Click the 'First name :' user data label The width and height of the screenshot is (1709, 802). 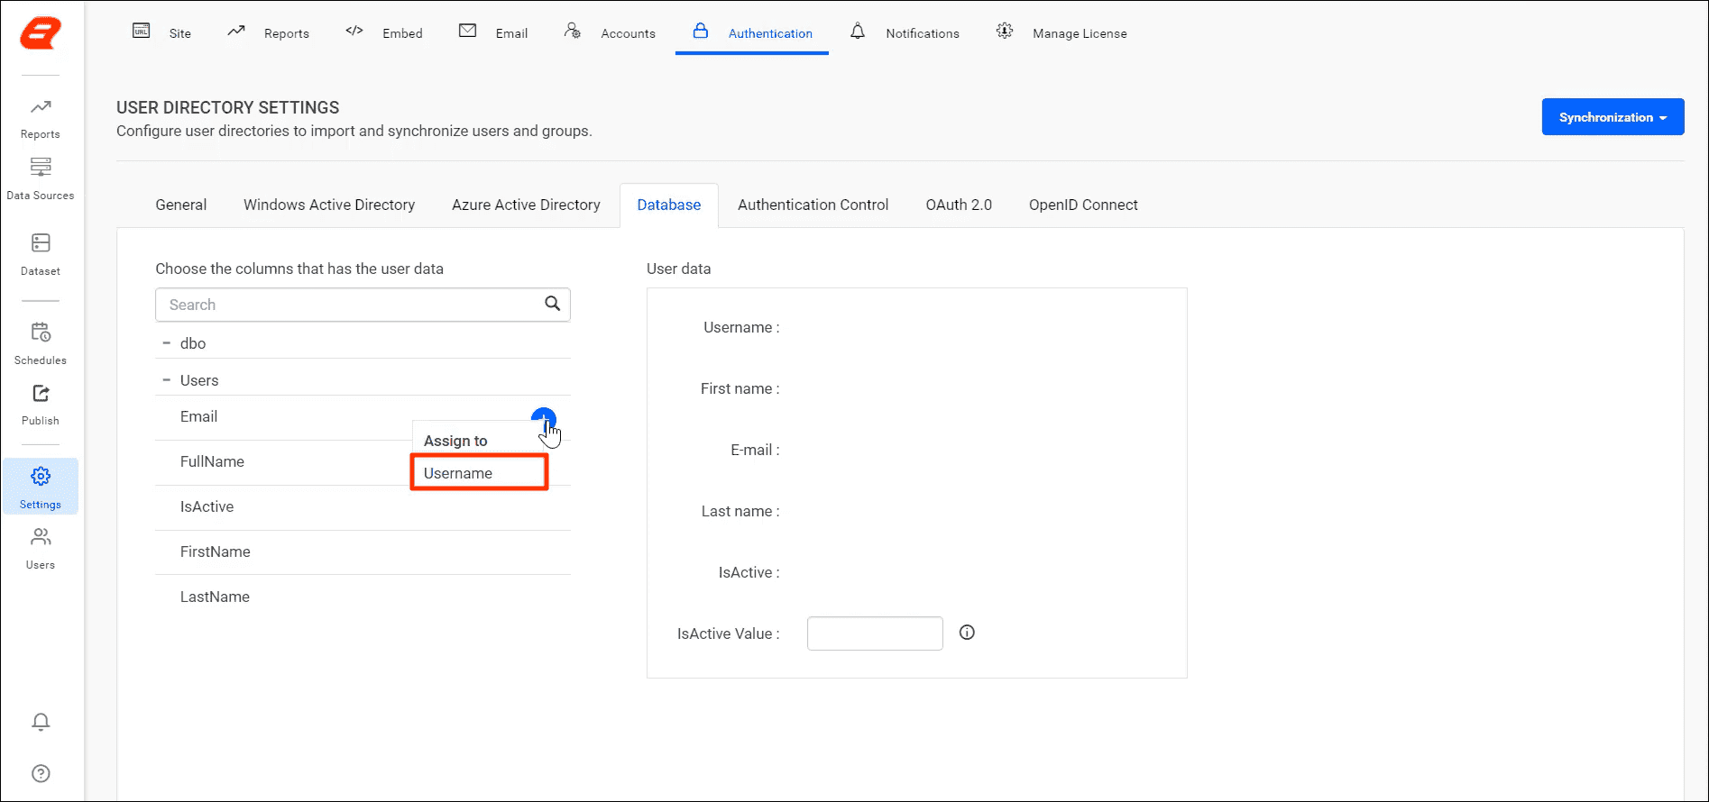pyautogui.click(x=740, y=388)
